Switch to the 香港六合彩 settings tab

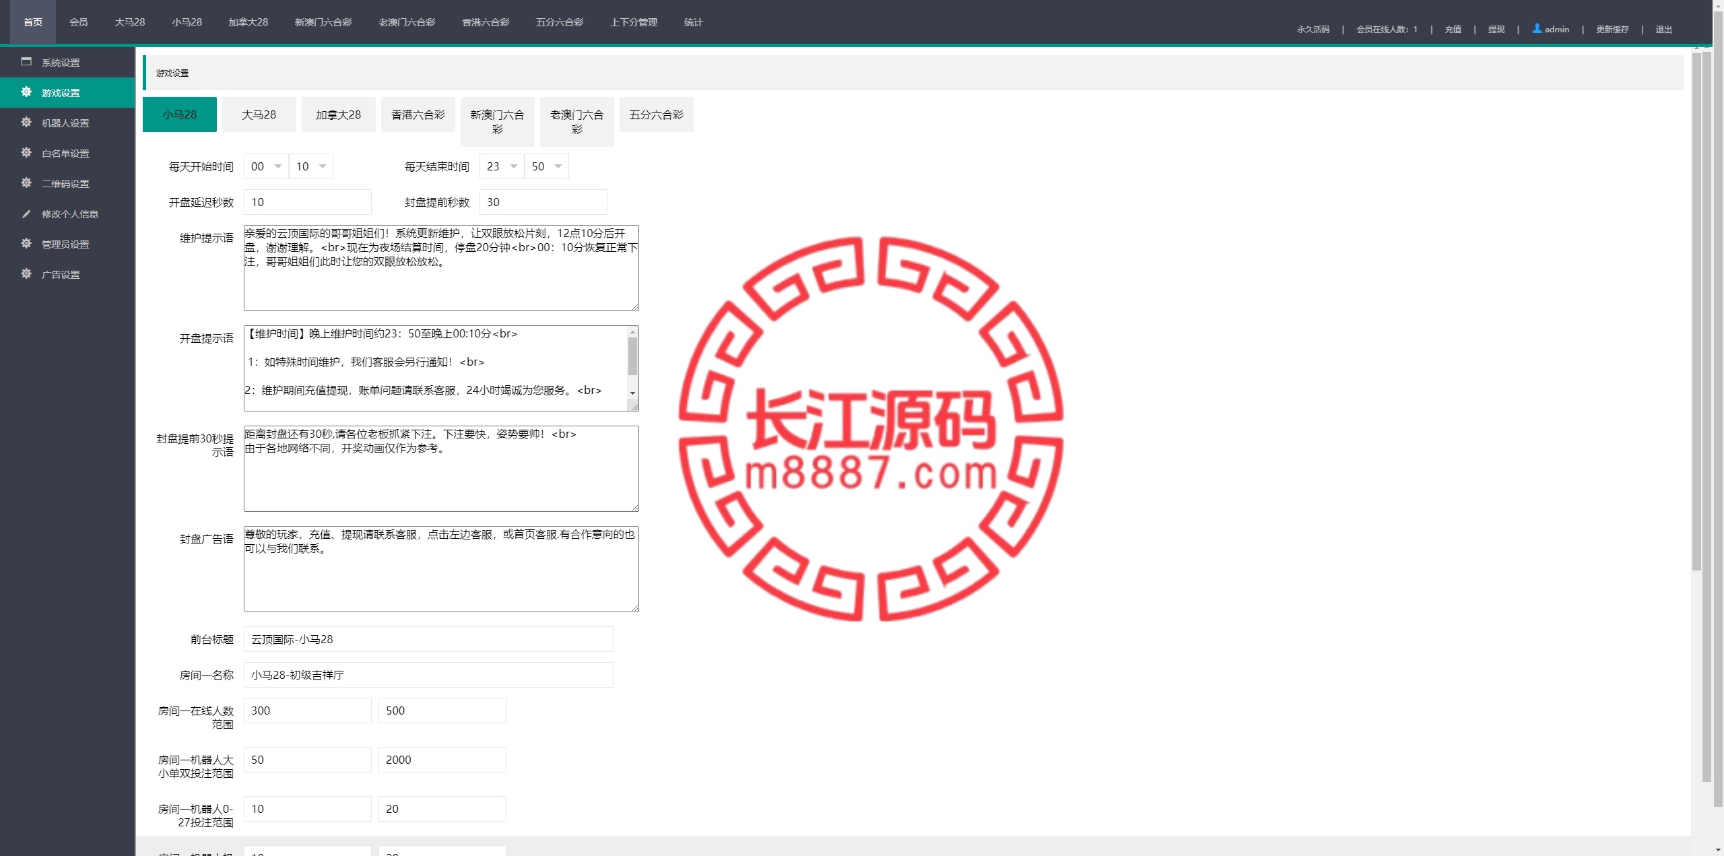pyautogui.click(x=418, y=114)
